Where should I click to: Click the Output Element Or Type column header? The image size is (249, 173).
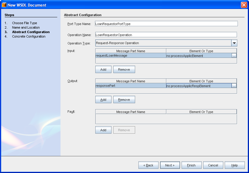(201, 81)
